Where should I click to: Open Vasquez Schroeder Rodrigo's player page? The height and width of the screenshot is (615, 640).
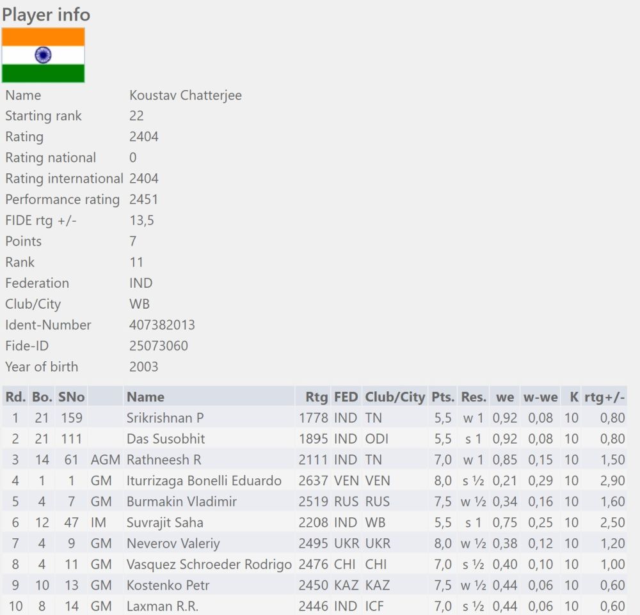click(209, 564)
